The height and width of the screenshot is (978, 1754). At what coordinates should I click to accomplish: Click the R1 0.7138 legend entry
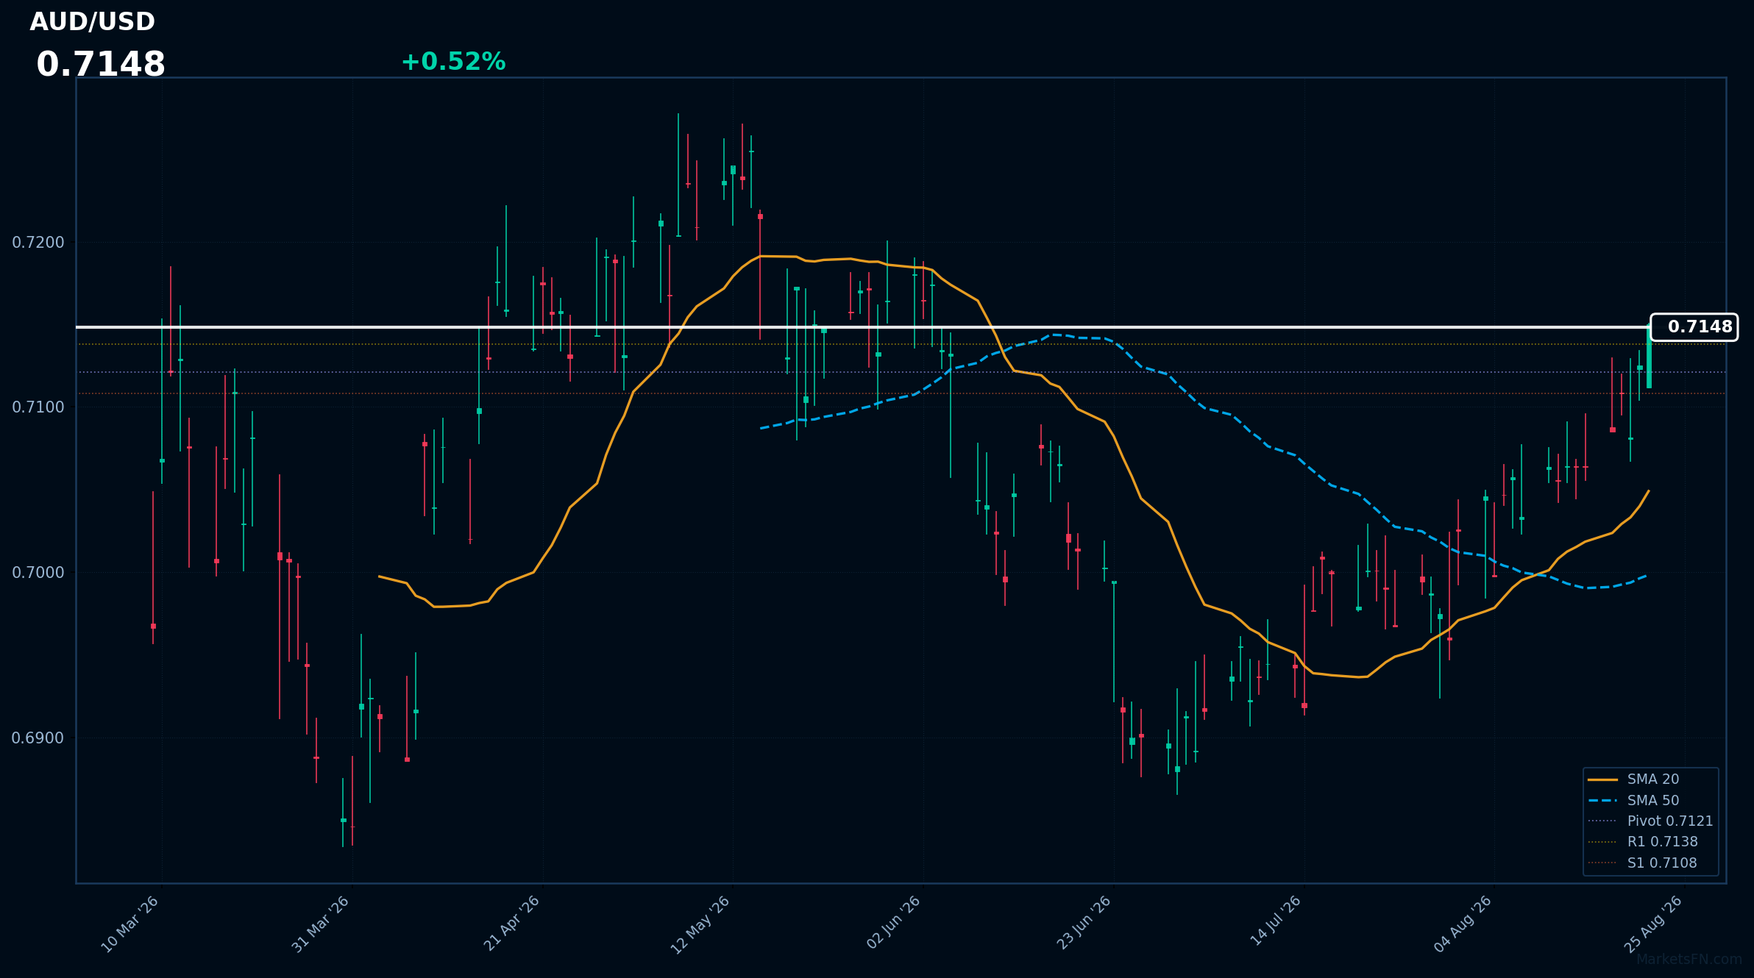coord(1643,842)
